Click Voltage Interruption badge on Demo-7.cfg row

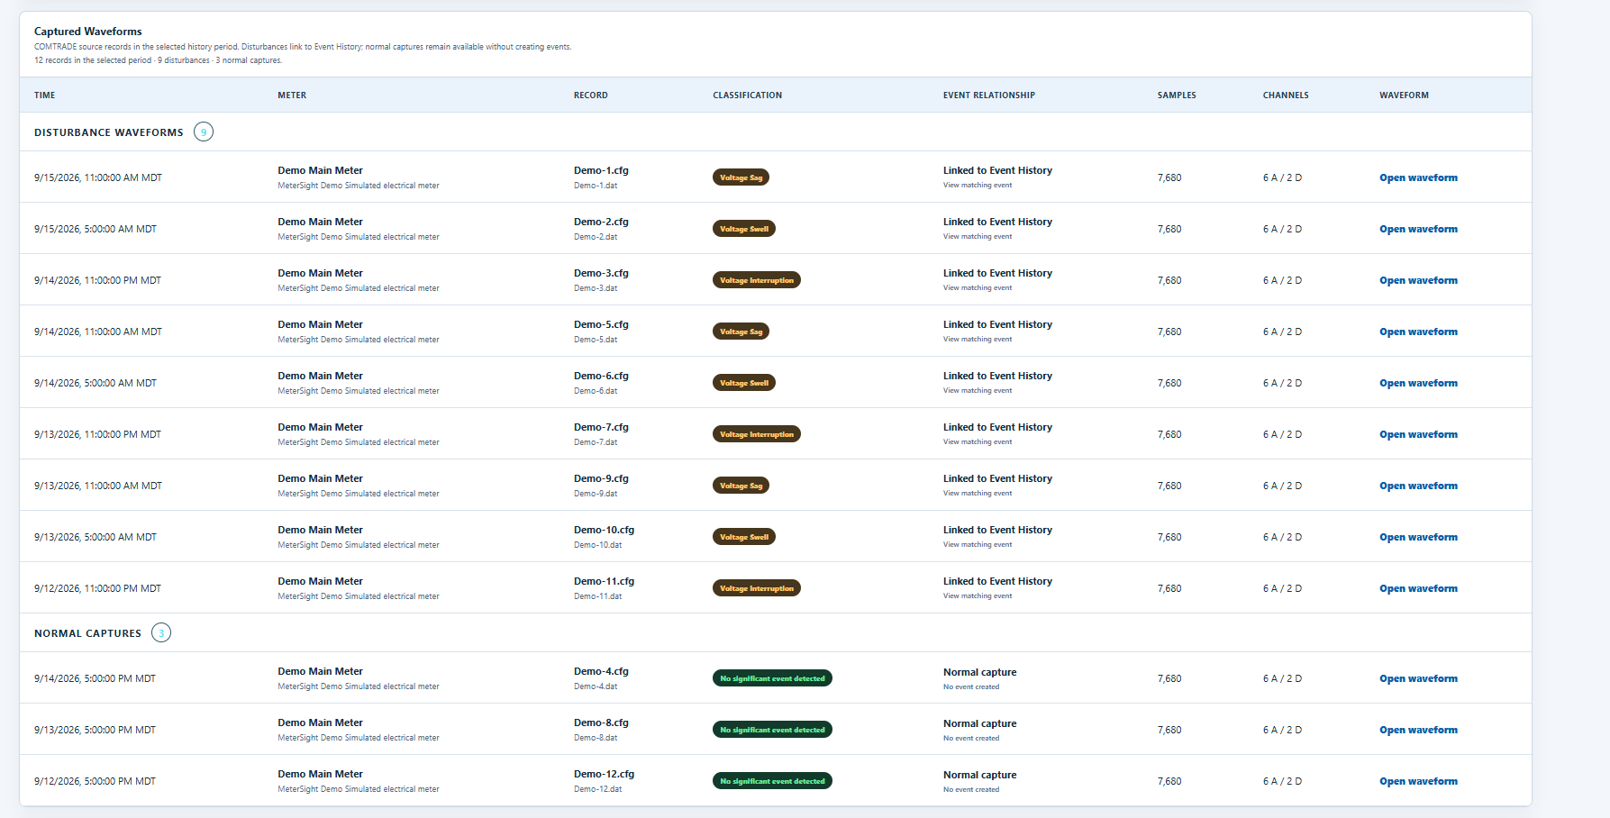click(757, 434)
